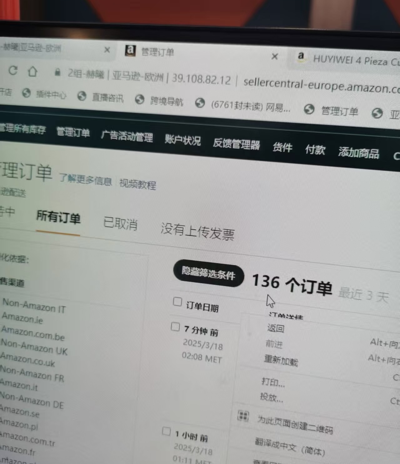Select Non-Amazon FR sales channel filter
400x464 pixels.
32,374
